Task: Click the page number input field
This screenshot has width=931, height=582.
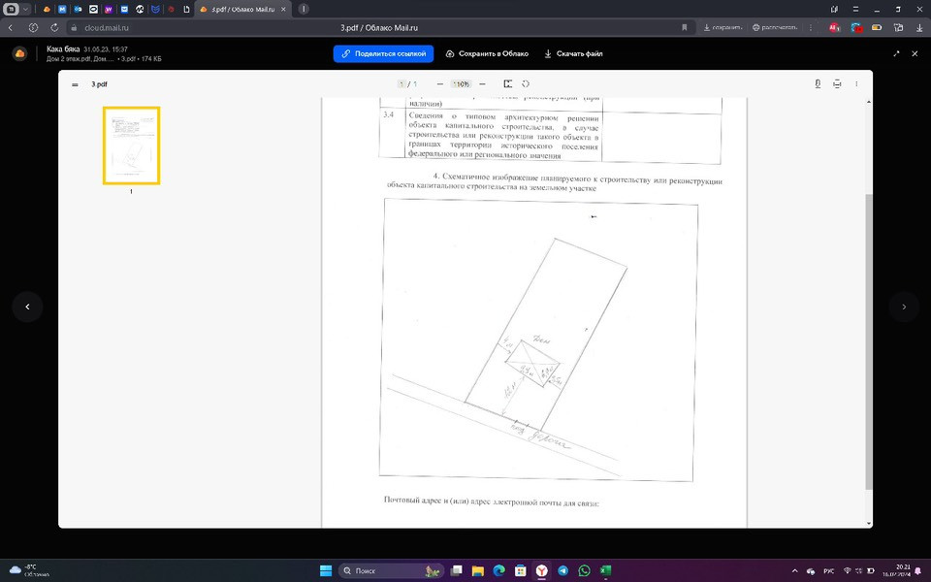Action: [401, 84]
